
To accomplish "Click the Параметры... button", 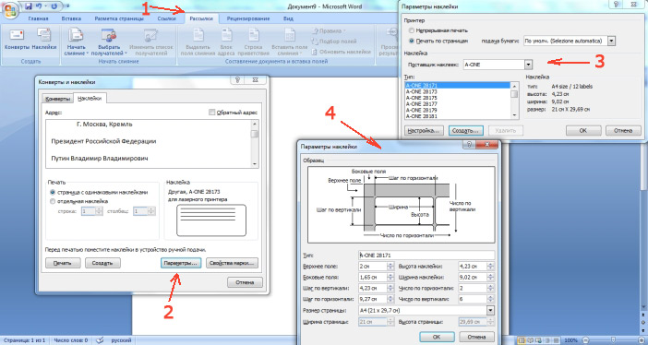I will click(181, 263).
